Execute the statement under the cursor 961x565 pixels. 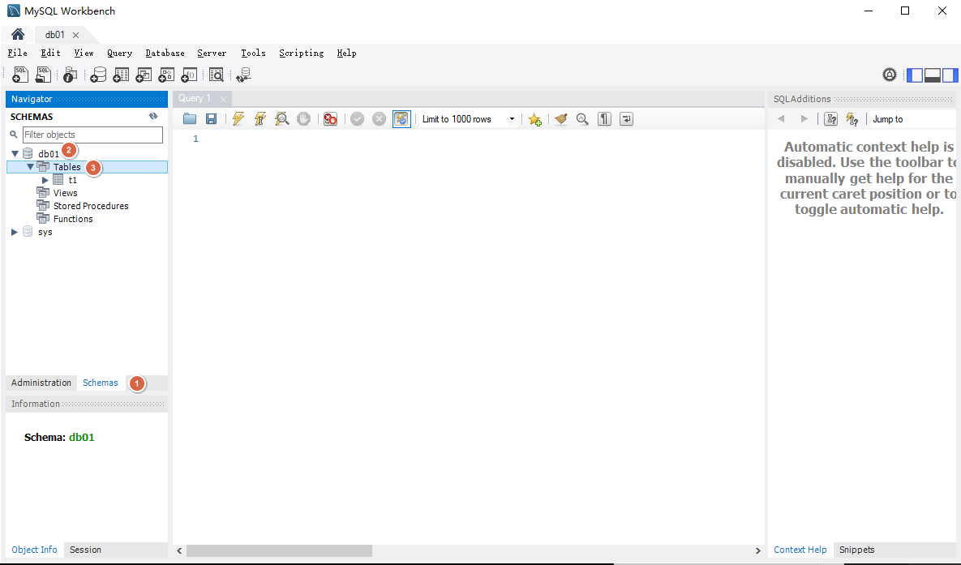(x=260, y=119)
